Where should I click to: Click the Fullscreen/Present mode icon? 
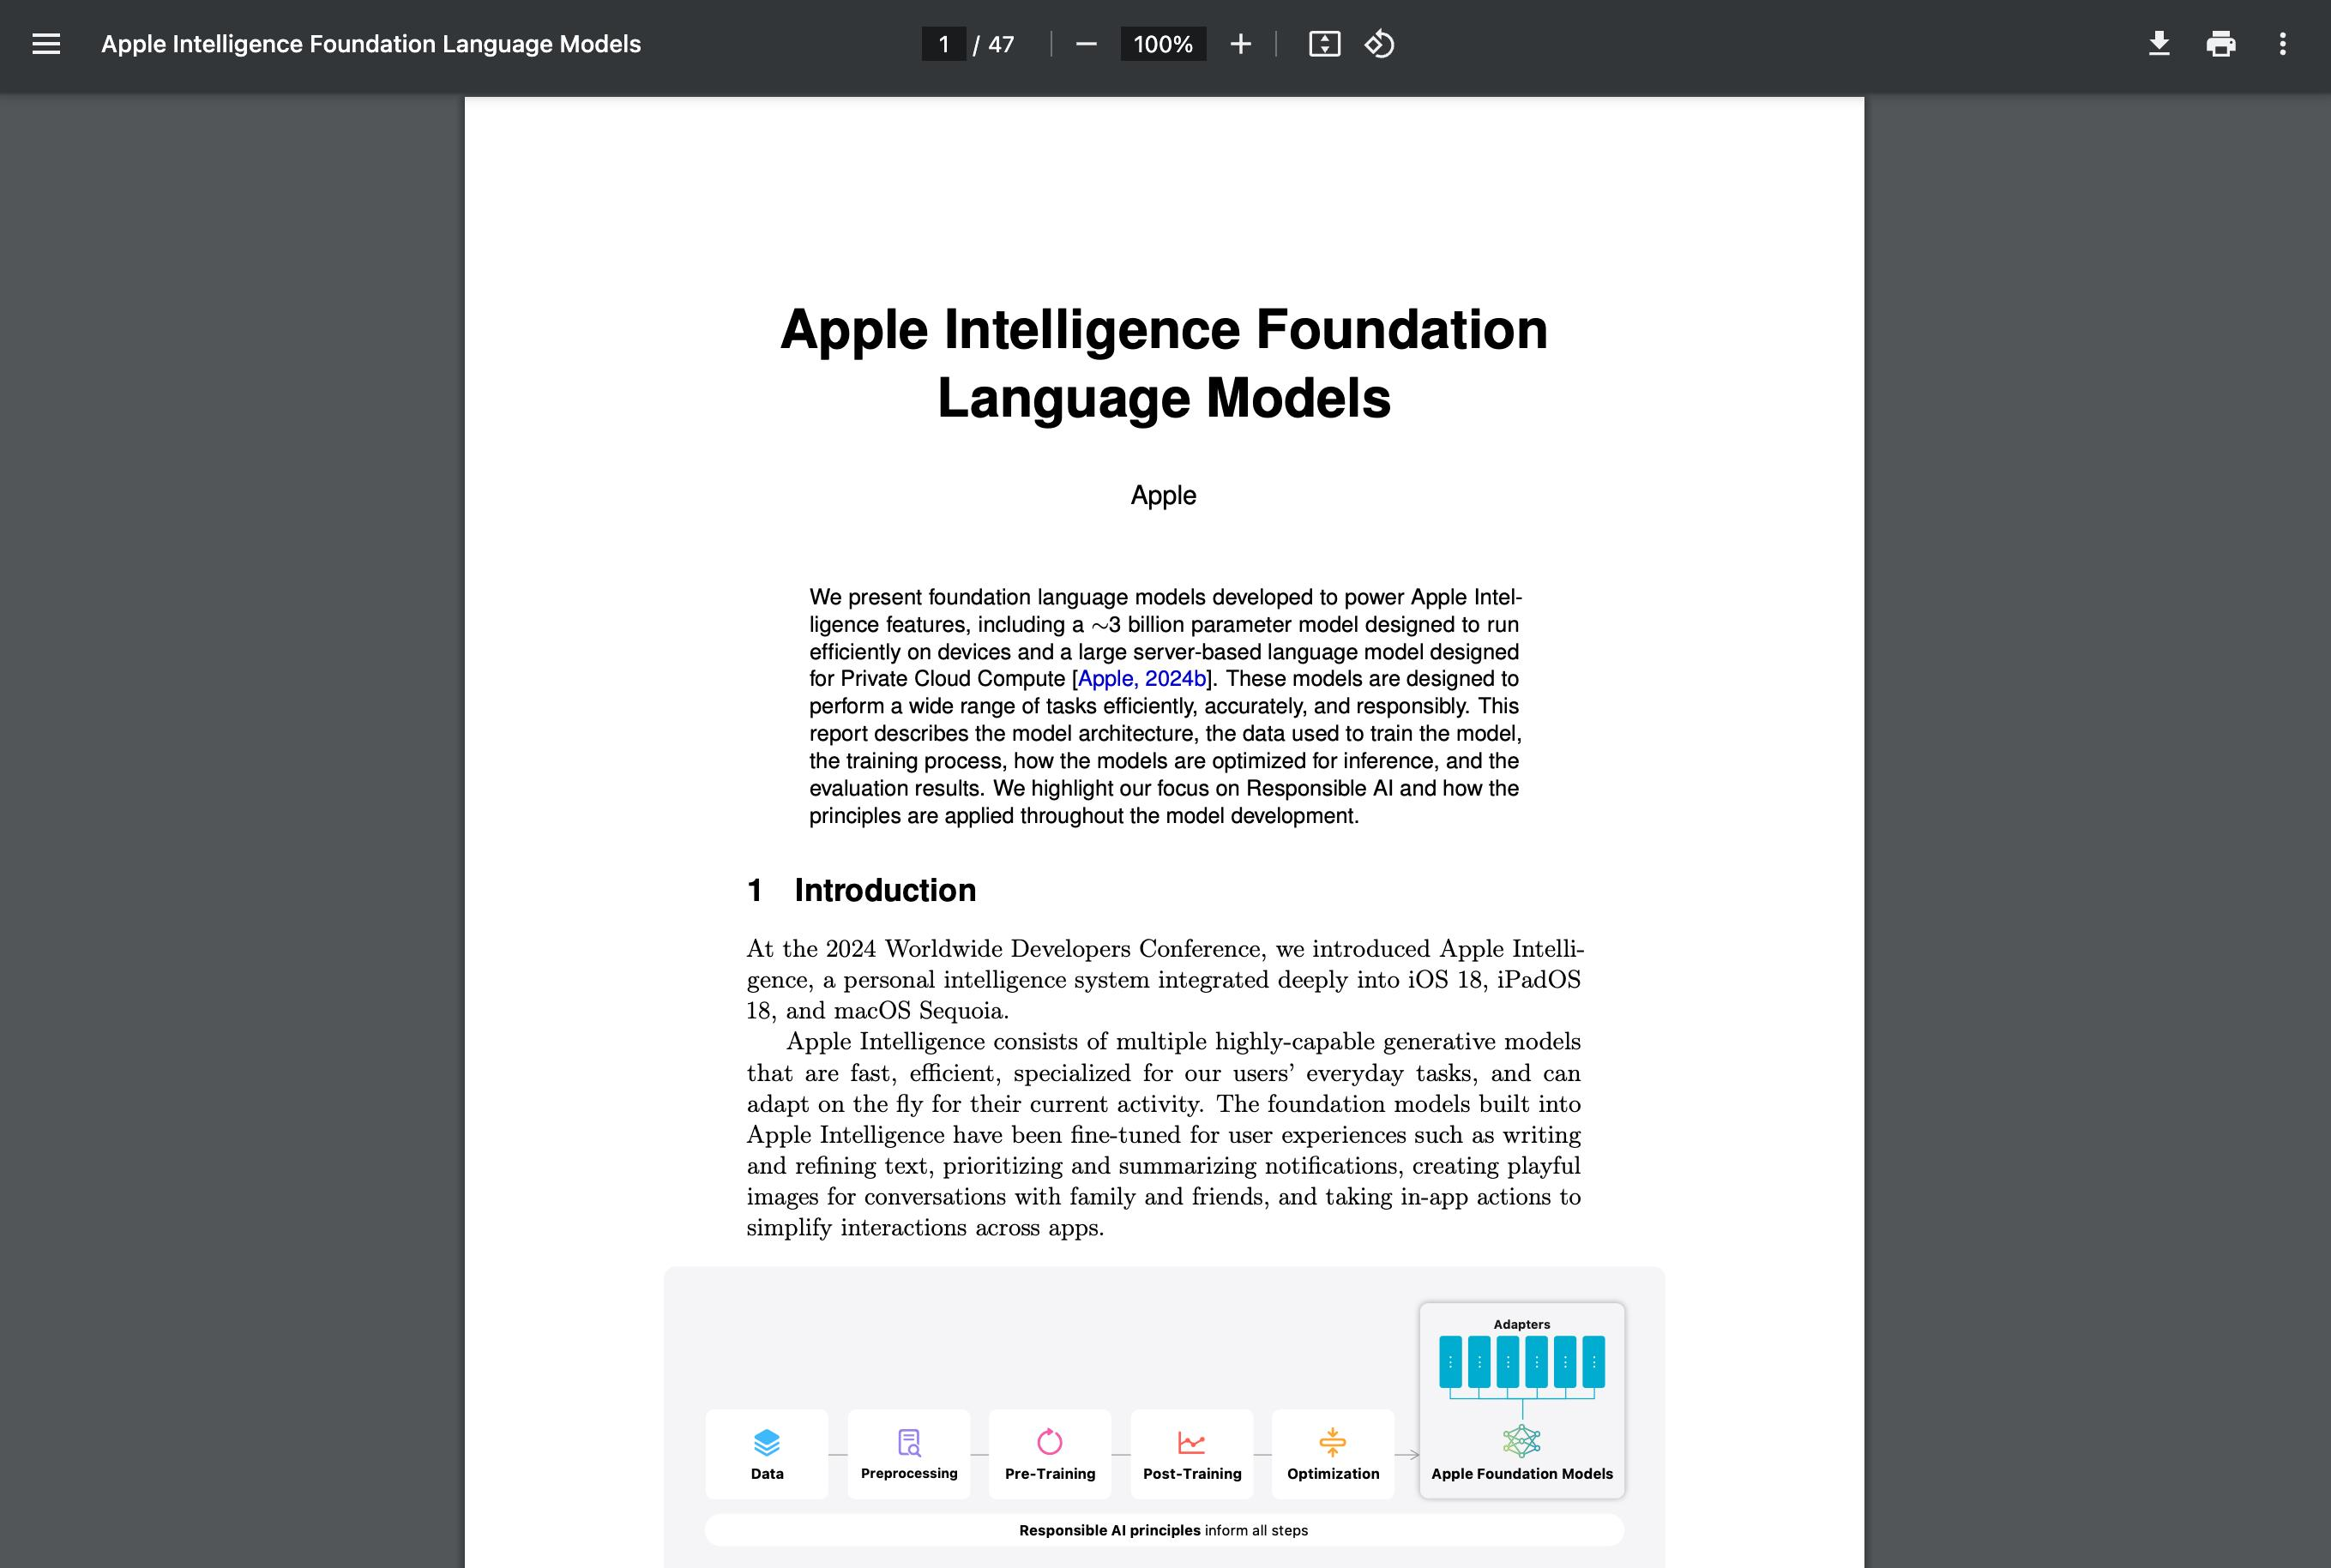click(1327, 44)
